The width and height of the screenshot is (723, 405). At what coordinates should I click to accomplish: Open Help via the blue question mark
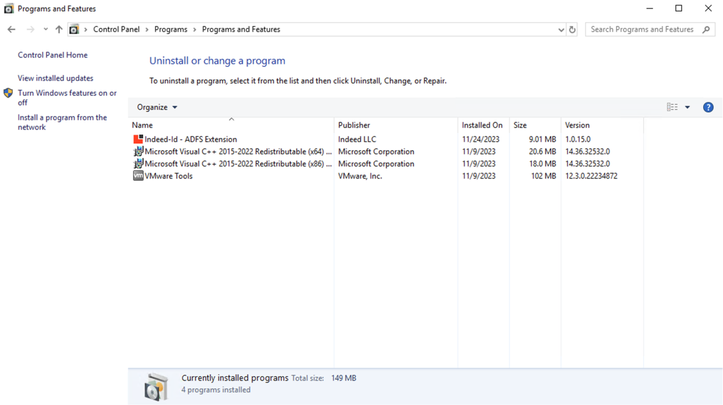tap(708, 108)
